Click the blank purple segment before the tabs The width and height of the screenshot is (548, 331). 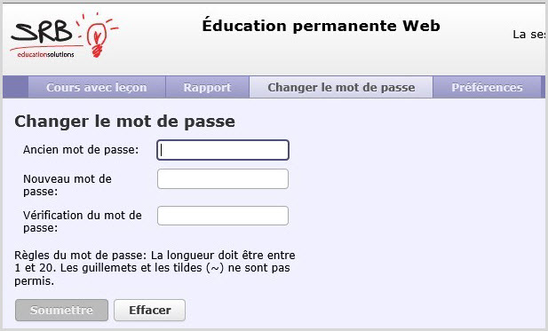tap(15, 87)
